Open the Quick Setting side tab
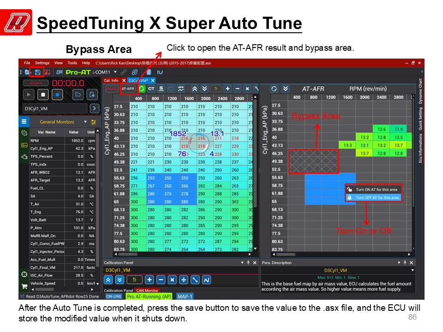The image size is (443, 332). click(x=420, y=119)
